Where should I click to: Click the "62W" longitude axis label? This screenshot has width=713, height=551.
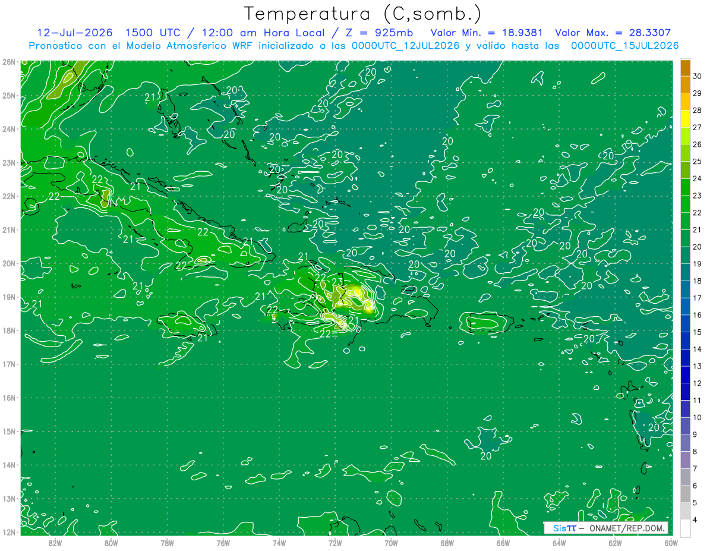(x=615, y=542)
